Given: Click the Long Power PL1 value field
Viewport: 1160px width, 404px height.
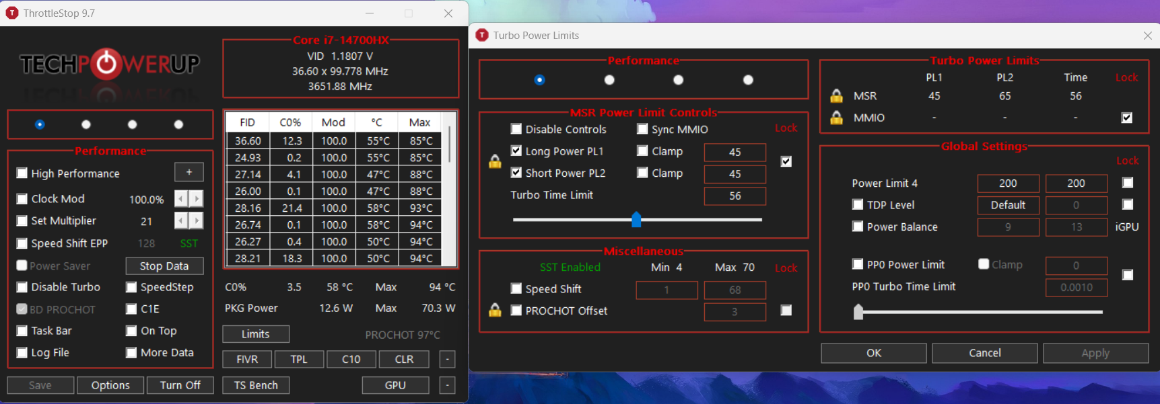Looking at the screenshot, I should point(735,153).
